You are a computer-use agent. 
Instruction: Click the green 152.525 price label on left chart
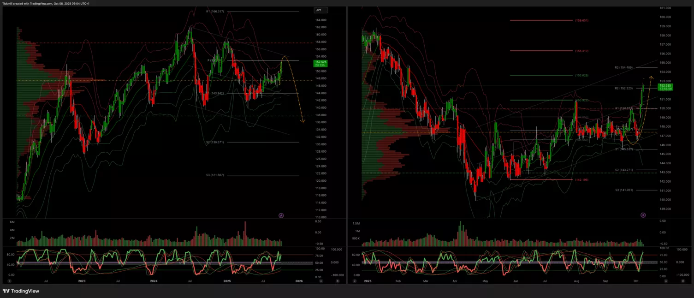[x=320, y=63]
